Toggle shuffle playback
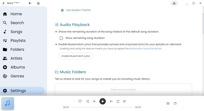The height and width of the screenshot is (111, 204). tap(87, 101)
